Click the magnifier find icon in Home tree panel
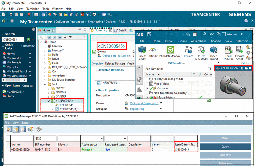The height and width of the screenshot is (166, 255). pyautogui.click(x=41, y=37)
